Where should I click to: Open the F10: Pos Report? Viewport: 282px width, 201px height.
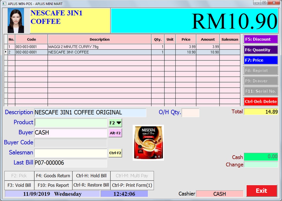[53, 185]
